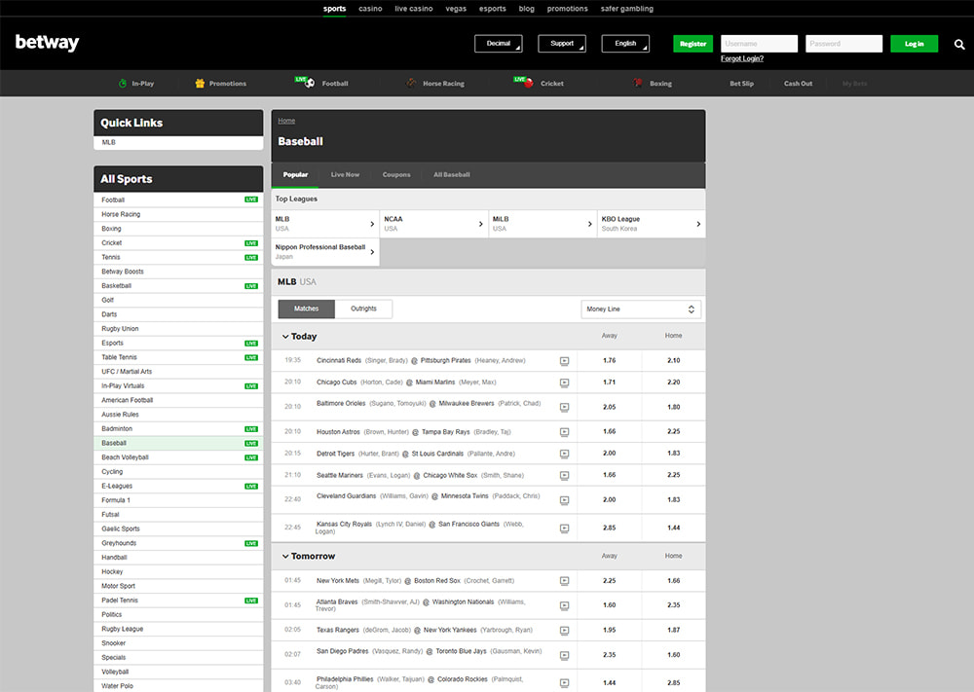The image size is (974, 692).
Task: Open stream icon for Detroit Tigers match
Action: click(564, 454)
